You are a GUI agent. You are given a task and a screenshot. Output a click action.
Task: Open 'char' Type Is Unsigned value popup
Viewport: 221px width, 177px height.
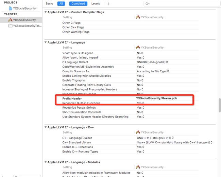tap(140, 53)
